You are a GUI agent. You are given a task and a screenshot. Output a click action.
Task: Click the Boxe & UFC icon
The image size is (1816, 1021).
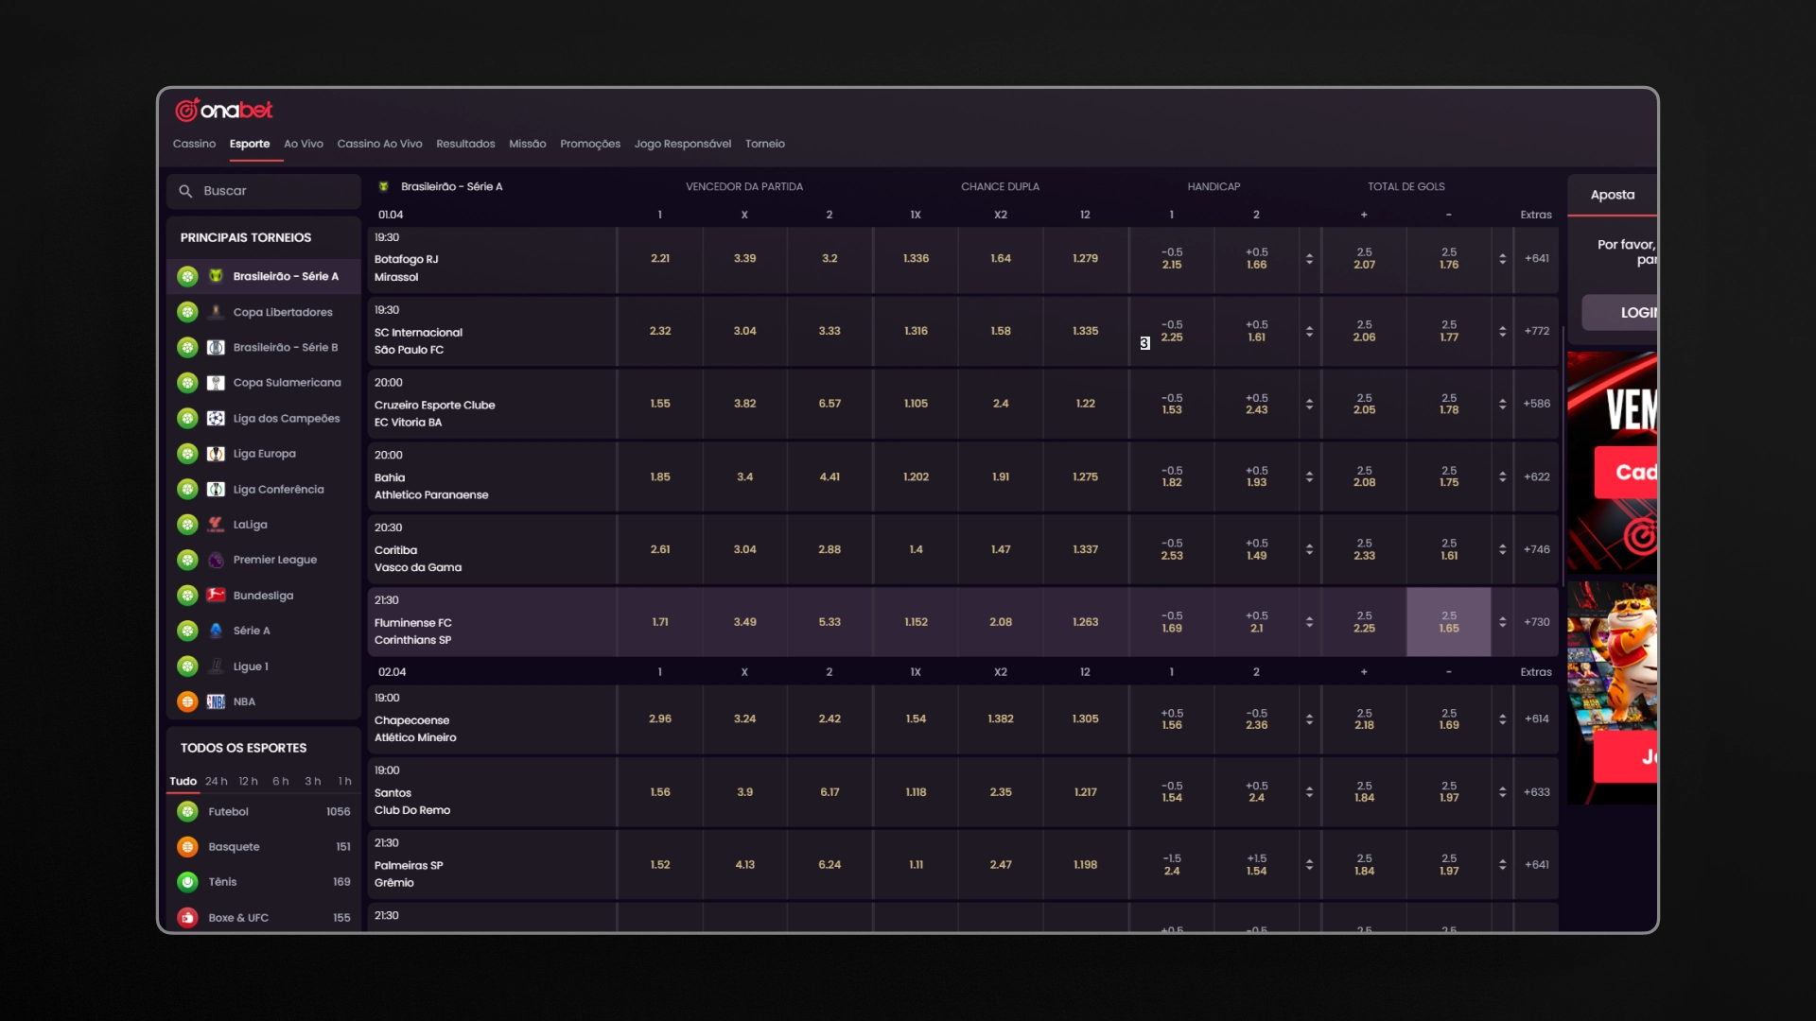(x=187, y=918)
